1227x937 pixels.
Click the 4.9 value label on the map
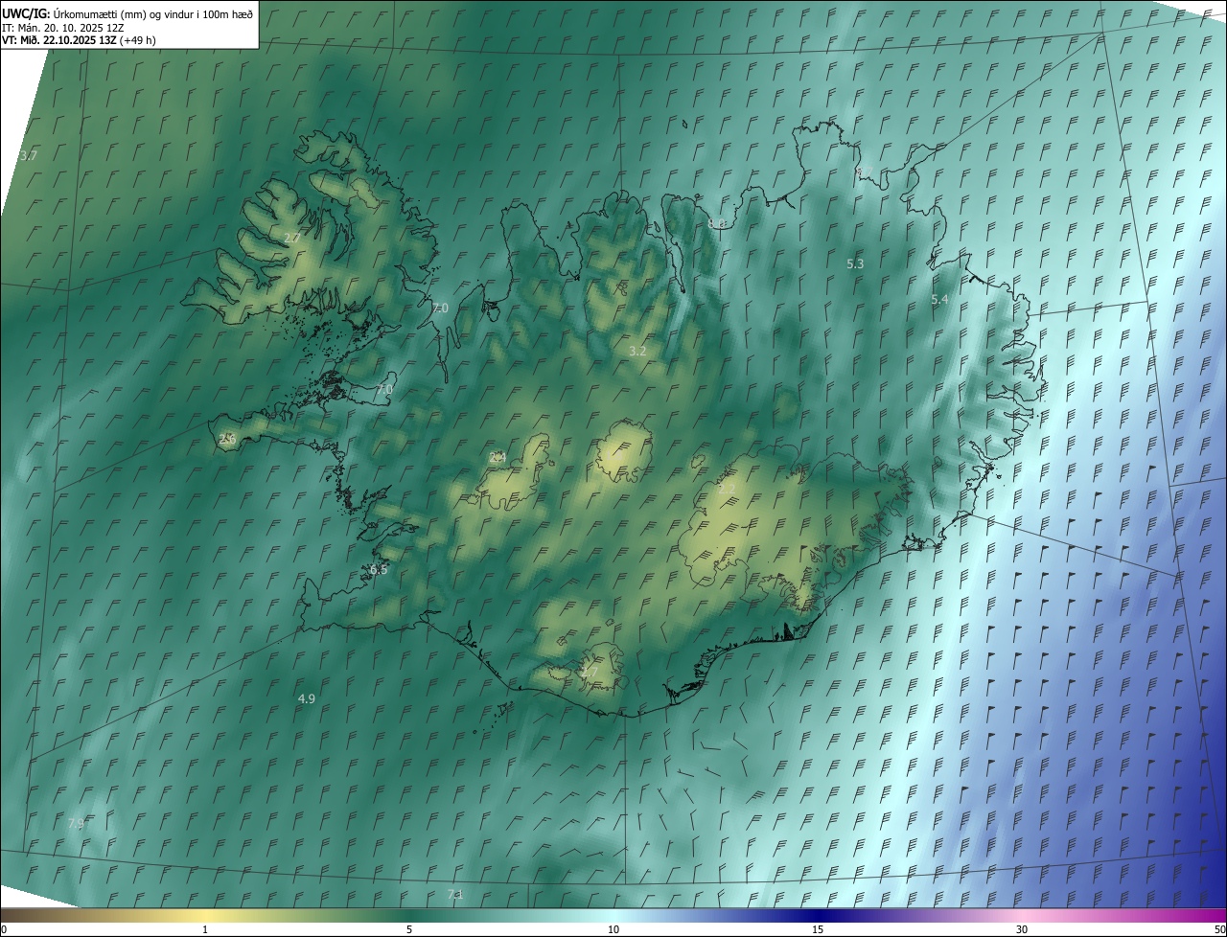coord(307,698)
